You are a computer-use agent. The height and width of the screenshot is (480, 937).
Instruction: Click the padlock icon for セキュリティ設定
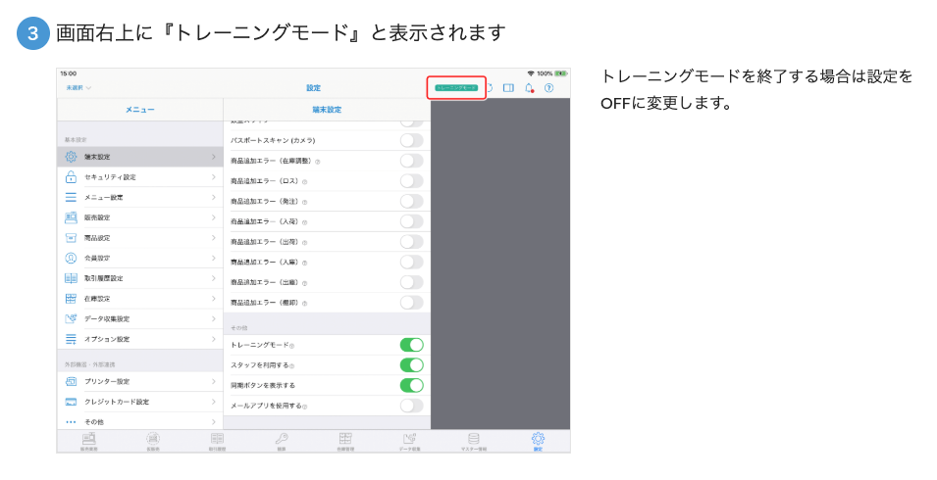[71, 177]
